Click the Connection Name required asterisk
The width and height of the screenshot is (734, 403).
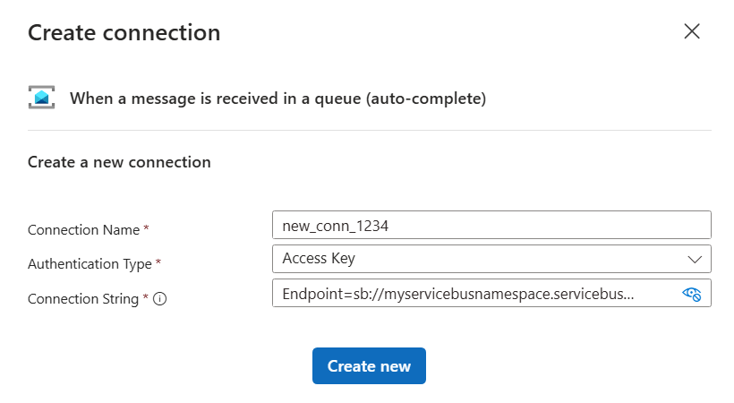click(146, 229)
